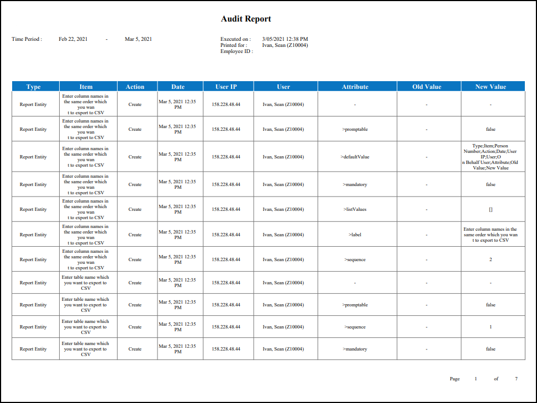Click the empty brackets [] new value cell
The width and height of the screenshot is (537, 403).
(491, 209)
